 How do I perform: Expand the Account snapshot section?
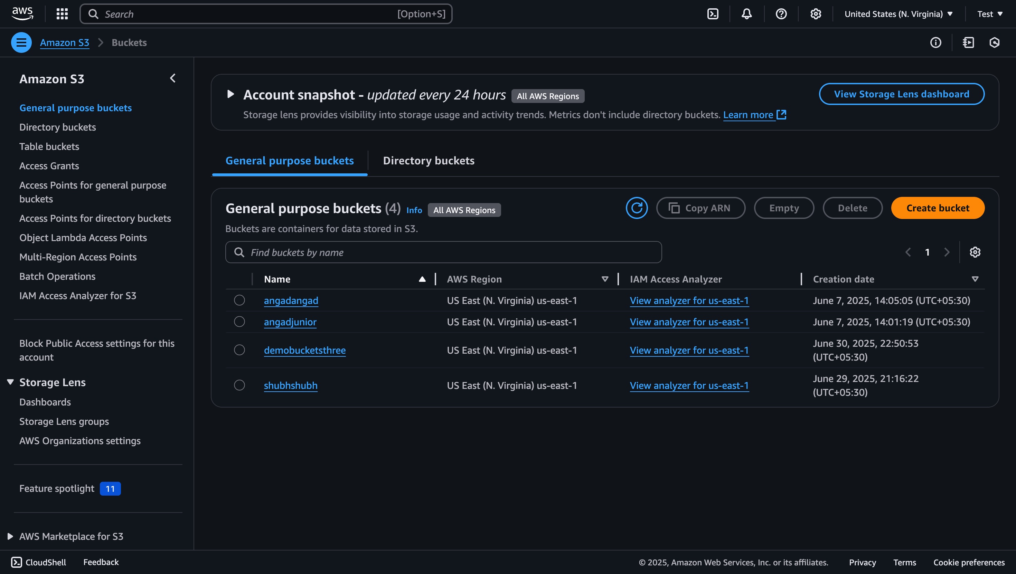tap(231, 95)
